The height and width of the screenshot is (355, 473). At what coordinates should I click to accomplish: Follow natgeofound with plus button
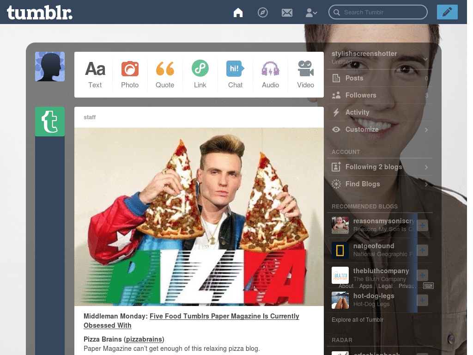[422, 250]
